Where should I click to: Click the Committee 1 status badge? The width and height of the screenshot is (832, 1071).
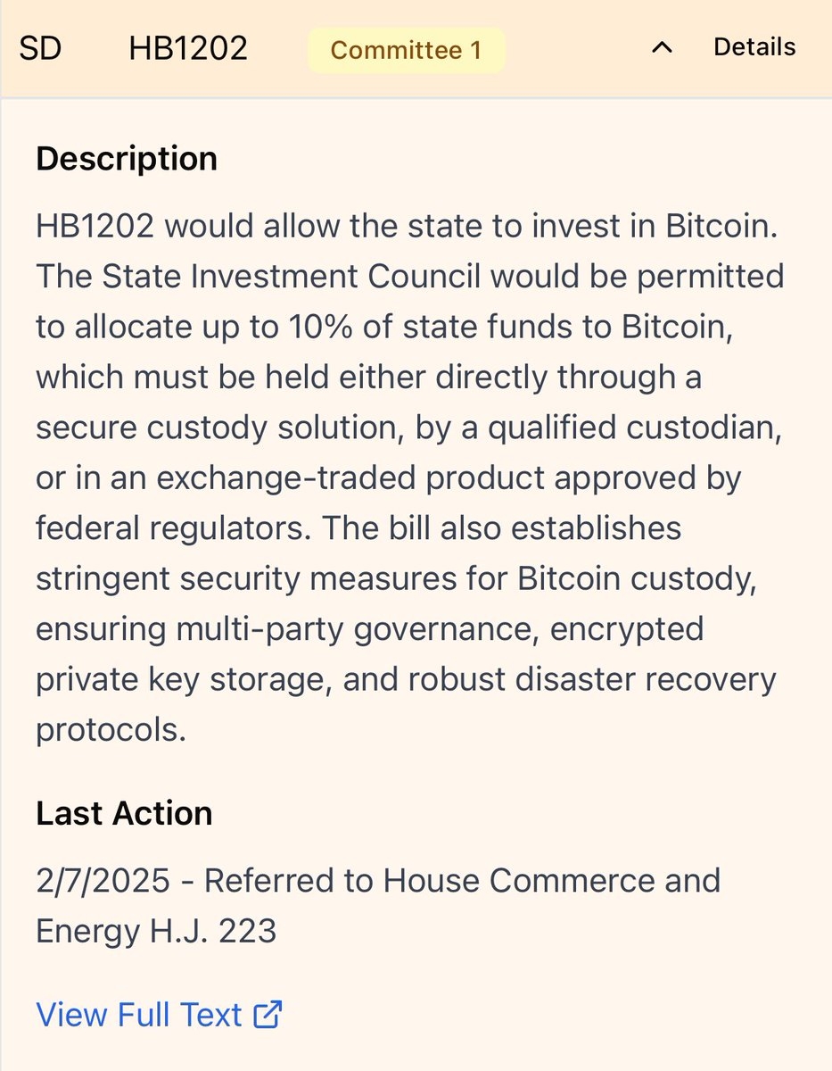pos(406,50)
